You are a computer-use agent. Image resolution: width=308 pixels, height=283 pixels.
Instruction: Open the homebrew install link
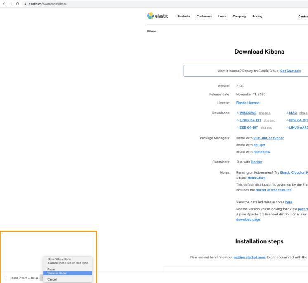tap(262, 152)
